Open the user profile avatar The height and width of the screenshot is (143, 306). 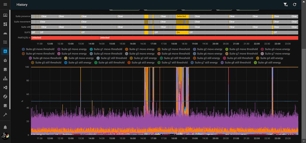[x=5, y=136]
